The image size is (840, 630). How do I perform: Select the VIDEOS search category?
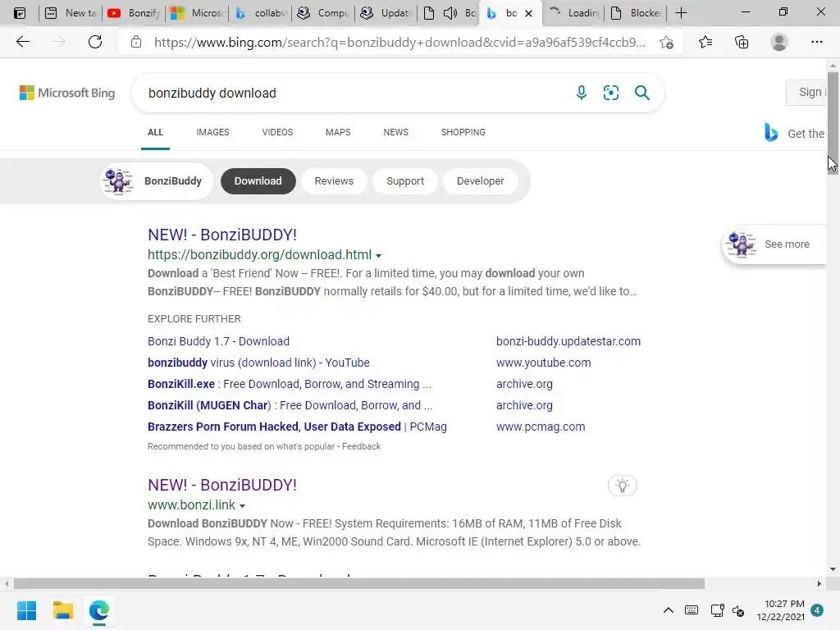click(x=277, y=132)
